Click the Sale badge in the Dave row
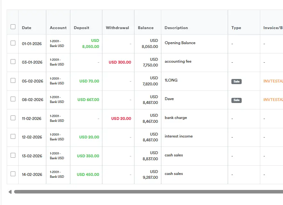Image resolution: width=283 pixels, height=205 pixels. click(x=236, y=100)
